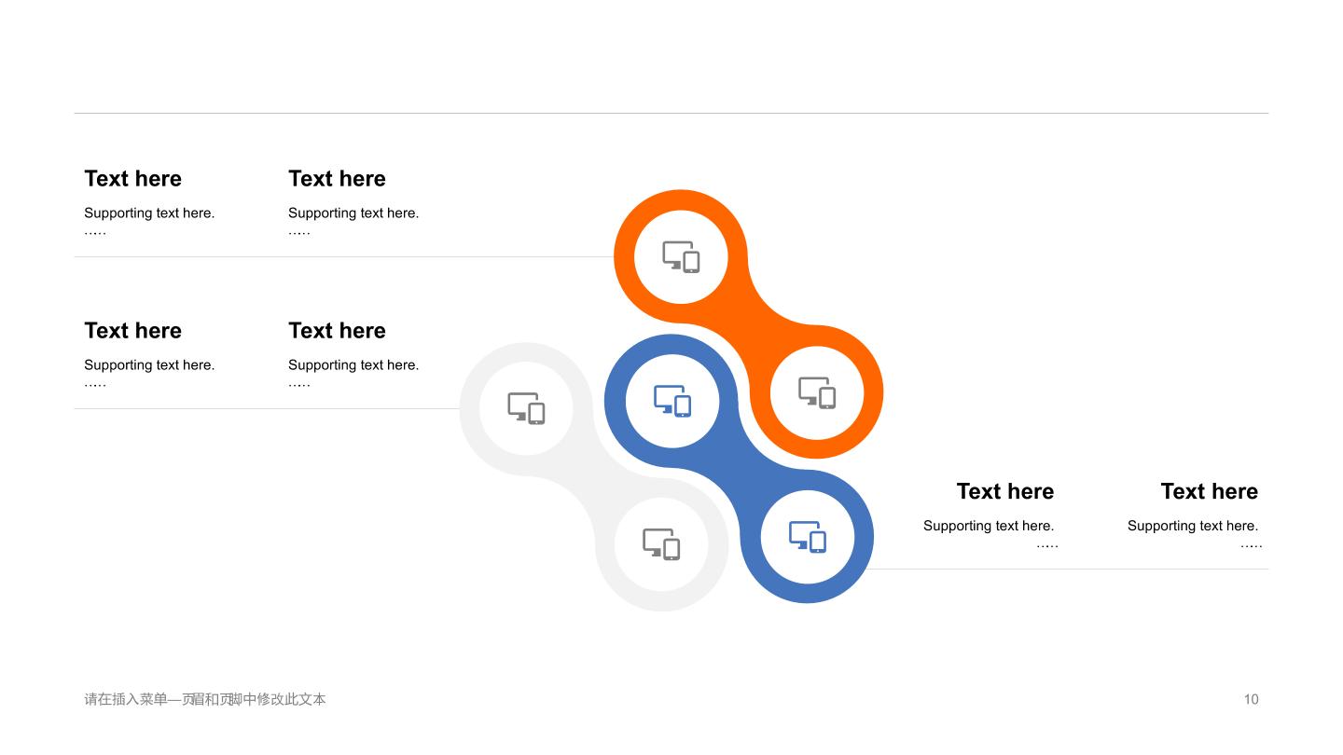Select the second 'Text here' heading in second row

[337, 331]
